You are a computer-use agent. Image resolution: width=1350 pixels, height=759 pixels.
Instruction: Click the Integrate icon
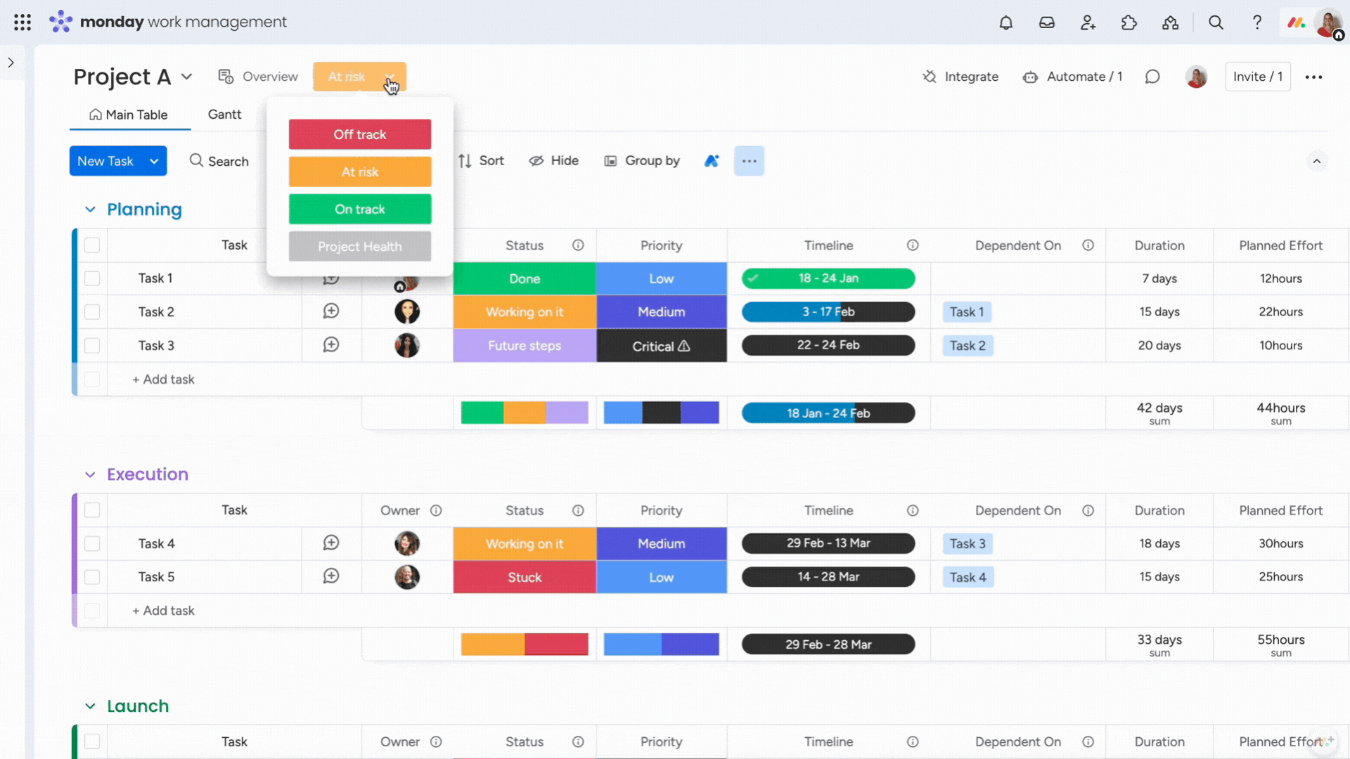coord(928,76)
